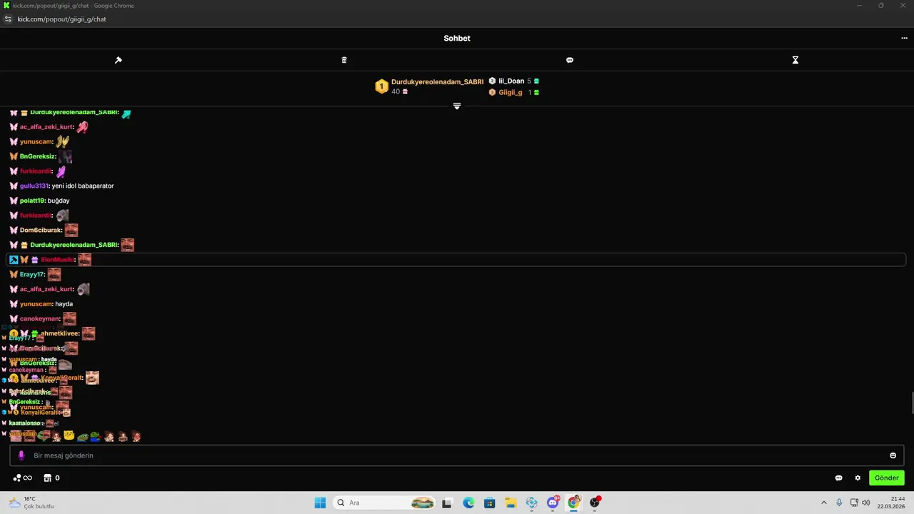Click the purple microphone in message box
The height and width of the screenshot is (514, 914).
[x=21, y=455]
